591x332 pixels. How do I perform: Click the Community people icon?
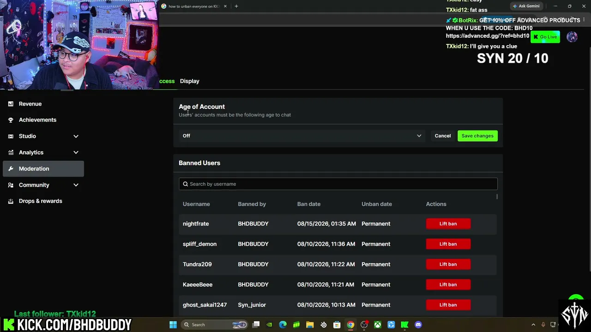(x=11, y=185)
